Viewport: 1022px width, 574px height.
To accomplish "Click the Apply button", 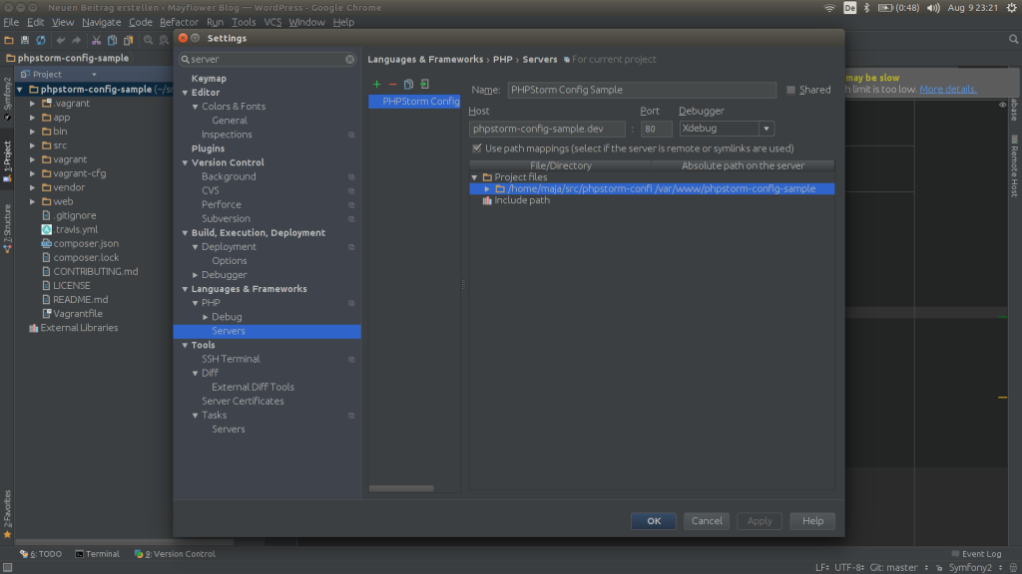I will [760, 521].
